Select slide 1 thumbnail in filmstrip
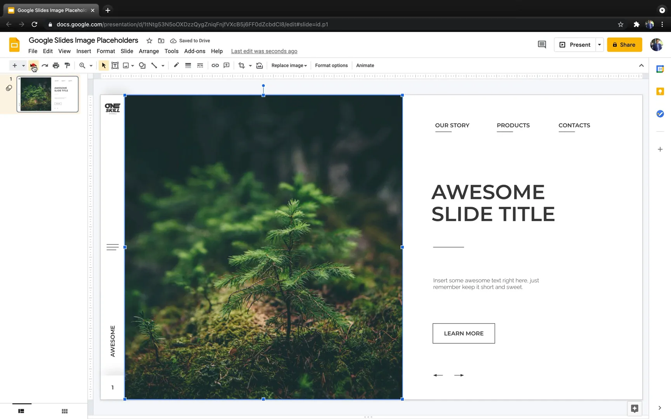This screenshot has width=671, height=419. click(47, 94)
